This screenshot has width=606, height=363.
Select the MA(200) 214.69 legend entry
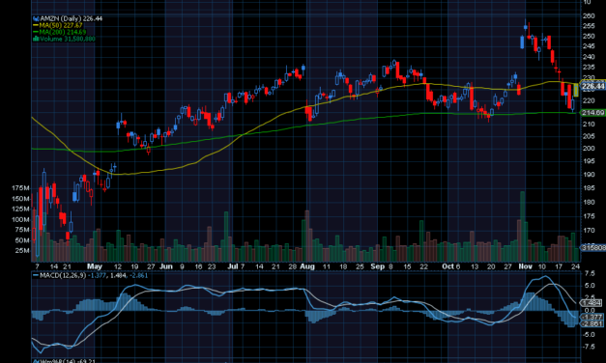click(x=63, y=32)
